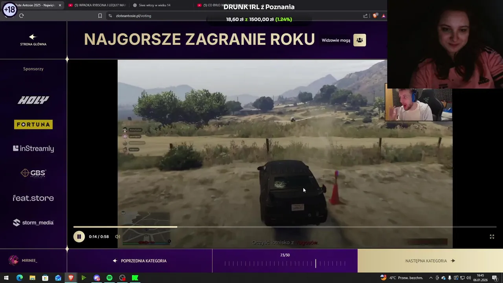503x283 pixels.
Task: Click the microphone tray icon
Action: 450,278
